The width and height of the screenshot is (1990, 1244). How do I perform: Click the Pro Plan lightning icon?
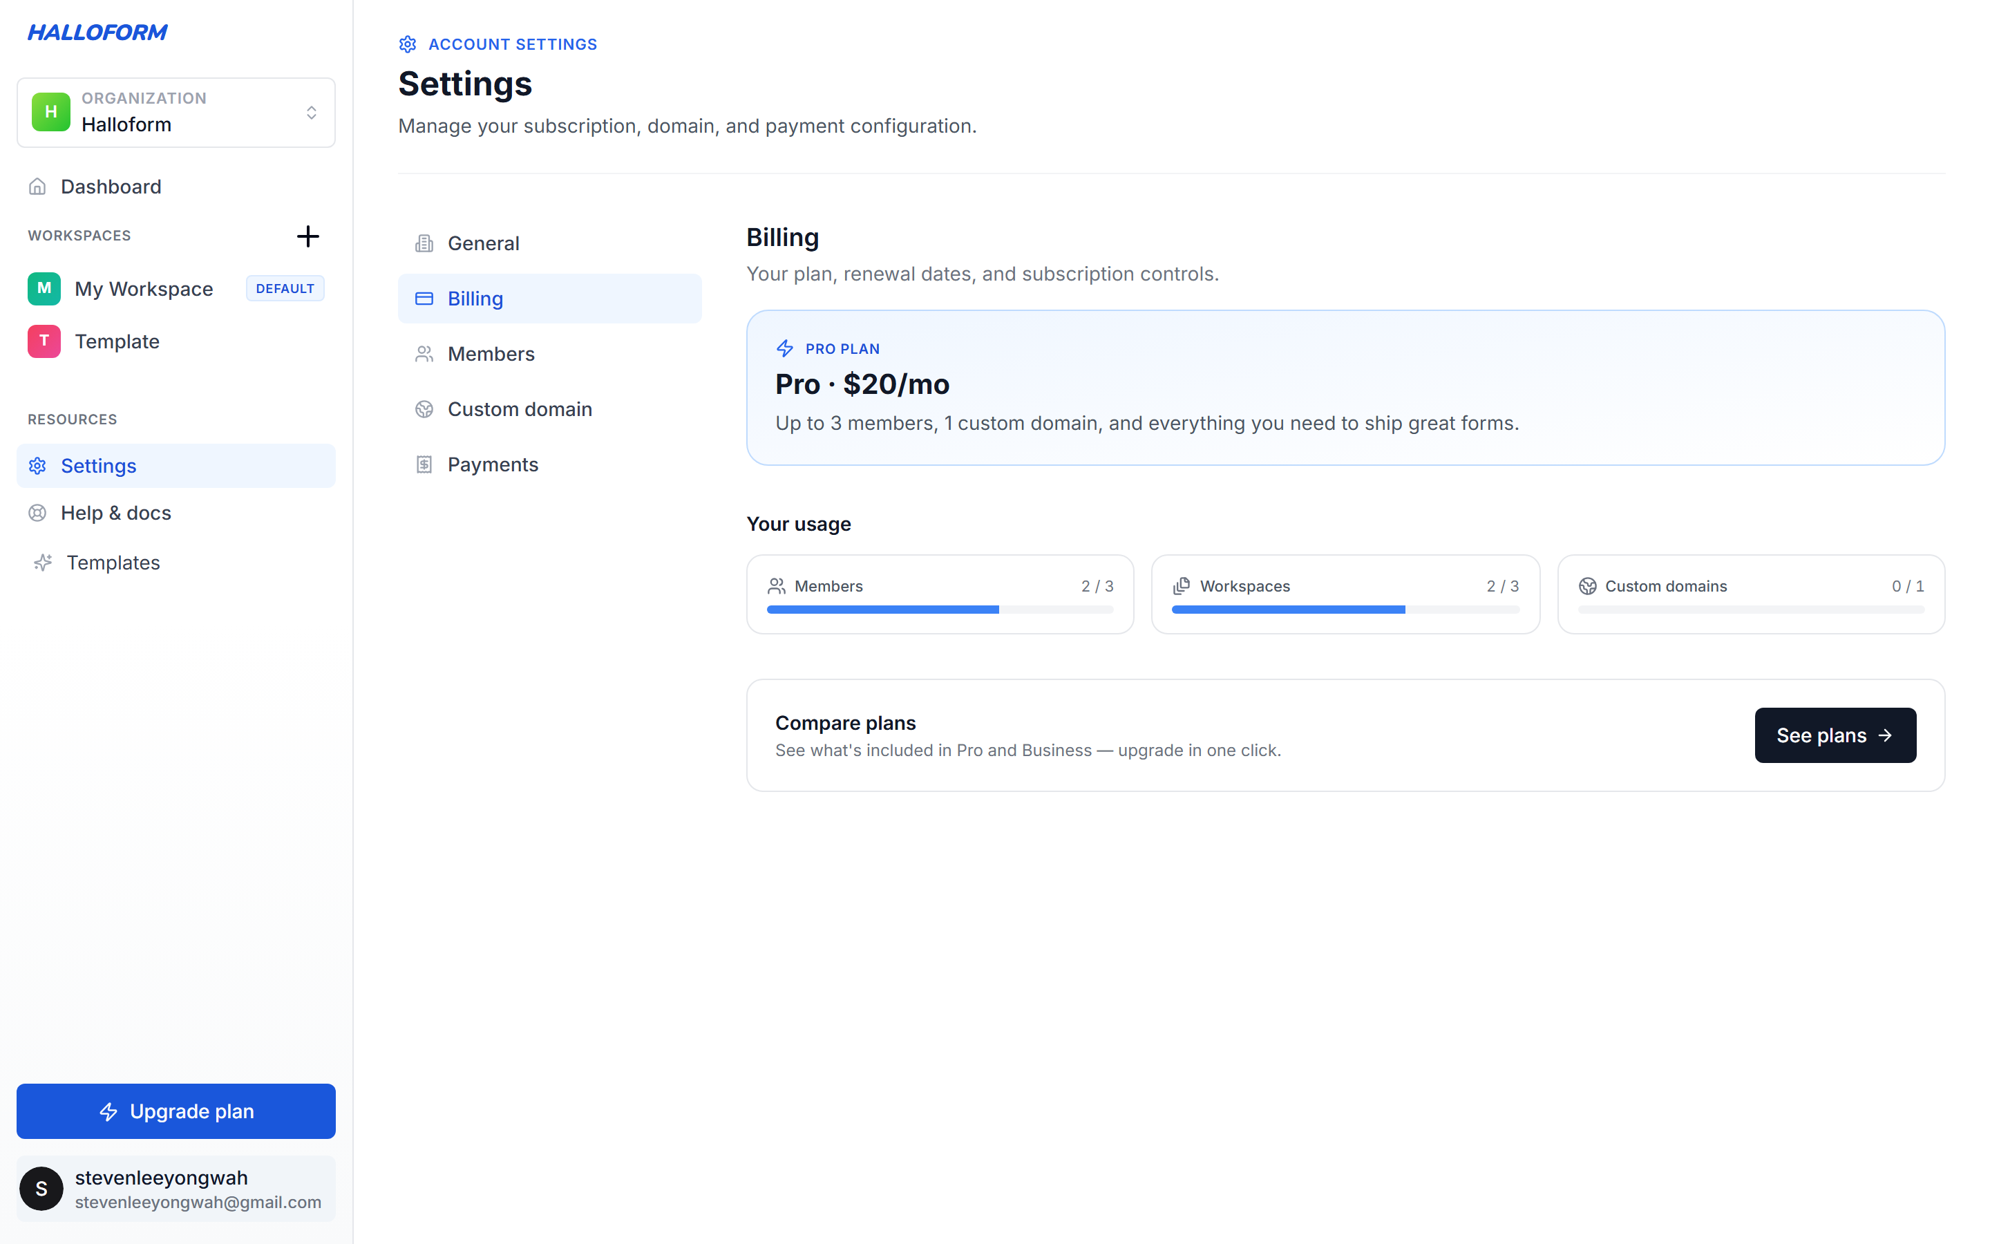click(786, 349)
